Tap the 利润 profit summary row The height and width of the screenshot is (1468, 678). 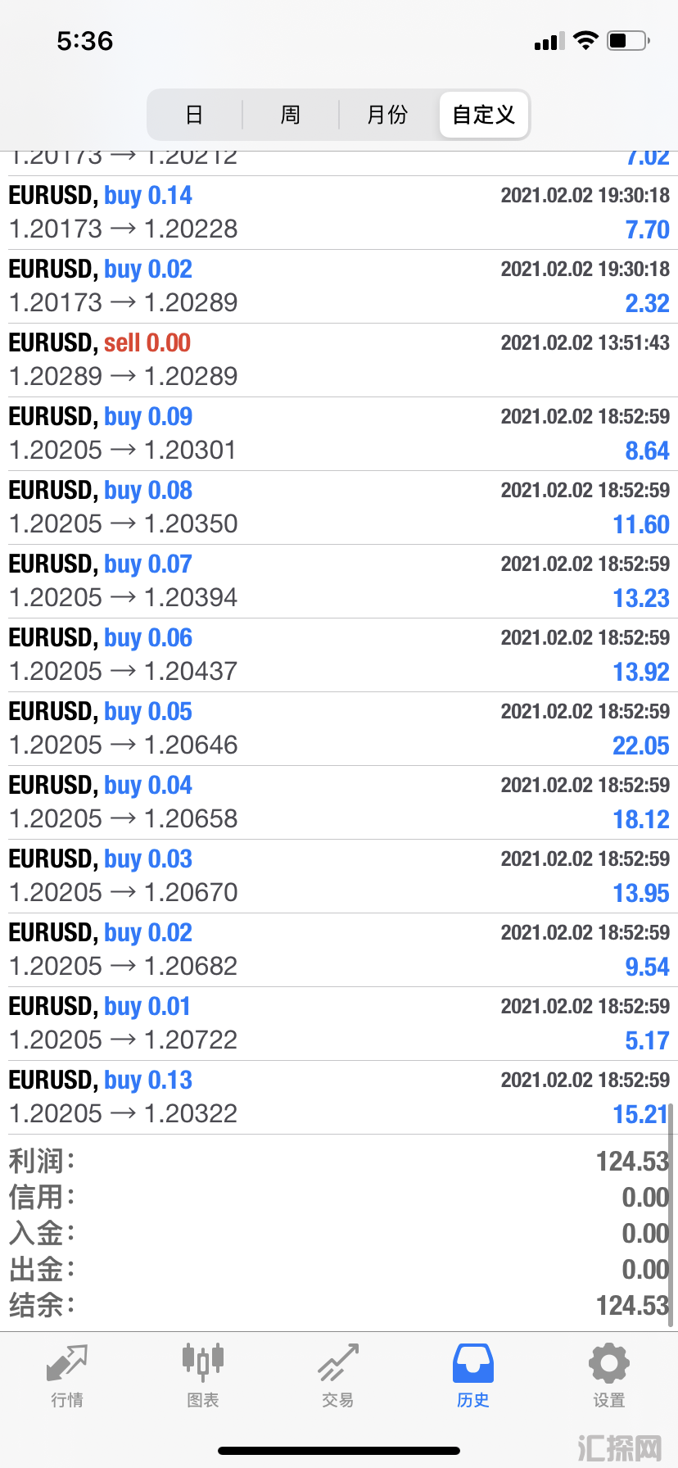pos(339,1161)
